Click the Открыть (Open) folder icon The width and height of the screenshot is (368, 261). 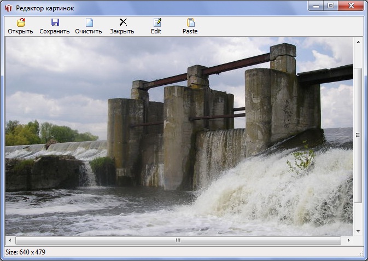(x=21, y=22)
